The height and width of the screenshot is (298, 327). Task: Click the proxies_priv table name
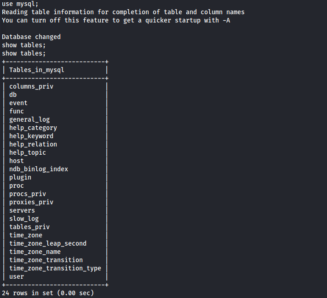31,202
